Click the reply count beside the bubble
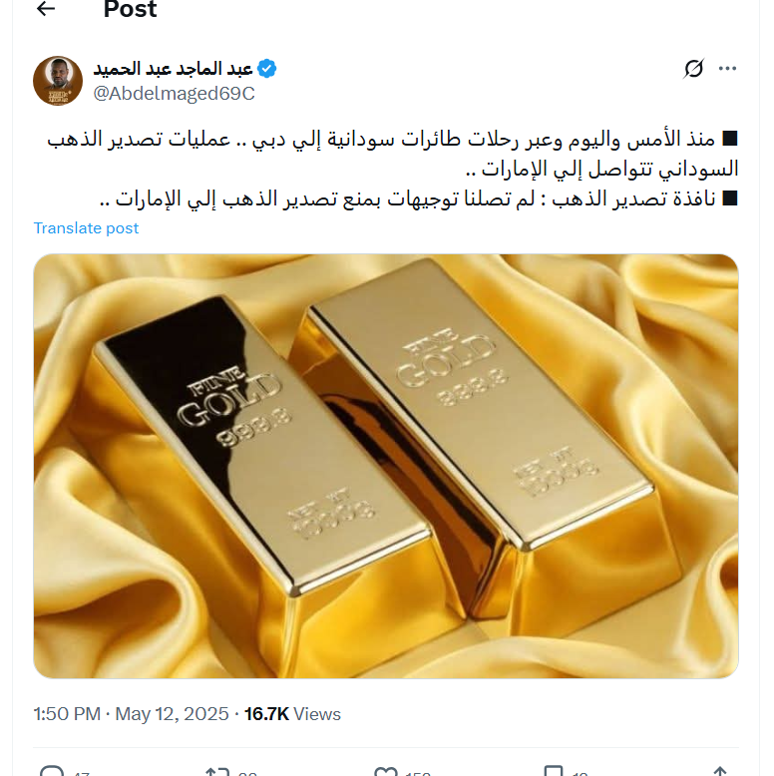This screenshot has width=774, height=776. click(82, 773)
